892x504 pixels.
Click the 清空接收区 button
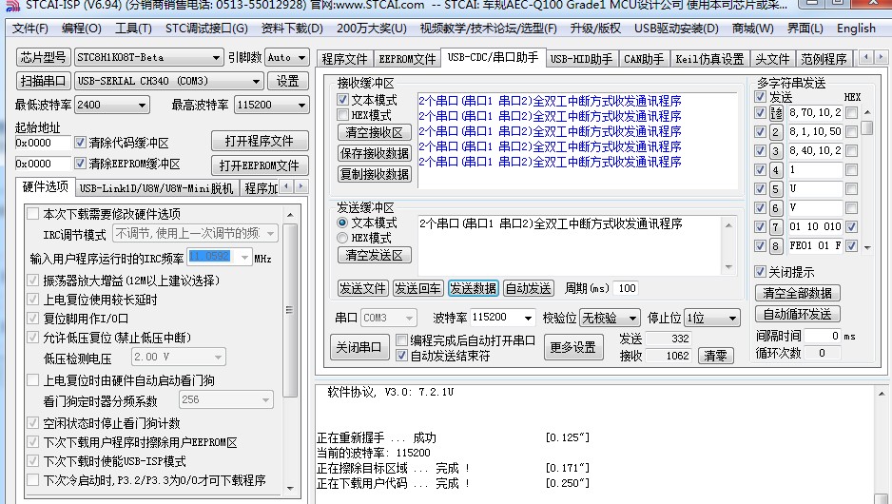374,132
